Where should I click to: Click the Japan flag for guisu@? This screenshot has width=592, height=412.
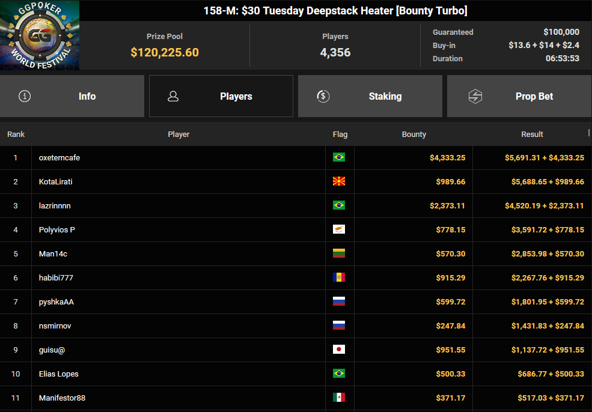[339, 350]
